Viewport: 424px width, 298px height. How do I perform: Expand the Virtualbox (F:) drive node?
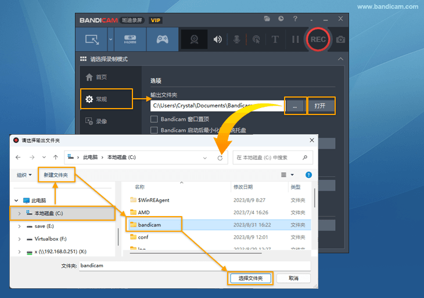pos(19,239)
